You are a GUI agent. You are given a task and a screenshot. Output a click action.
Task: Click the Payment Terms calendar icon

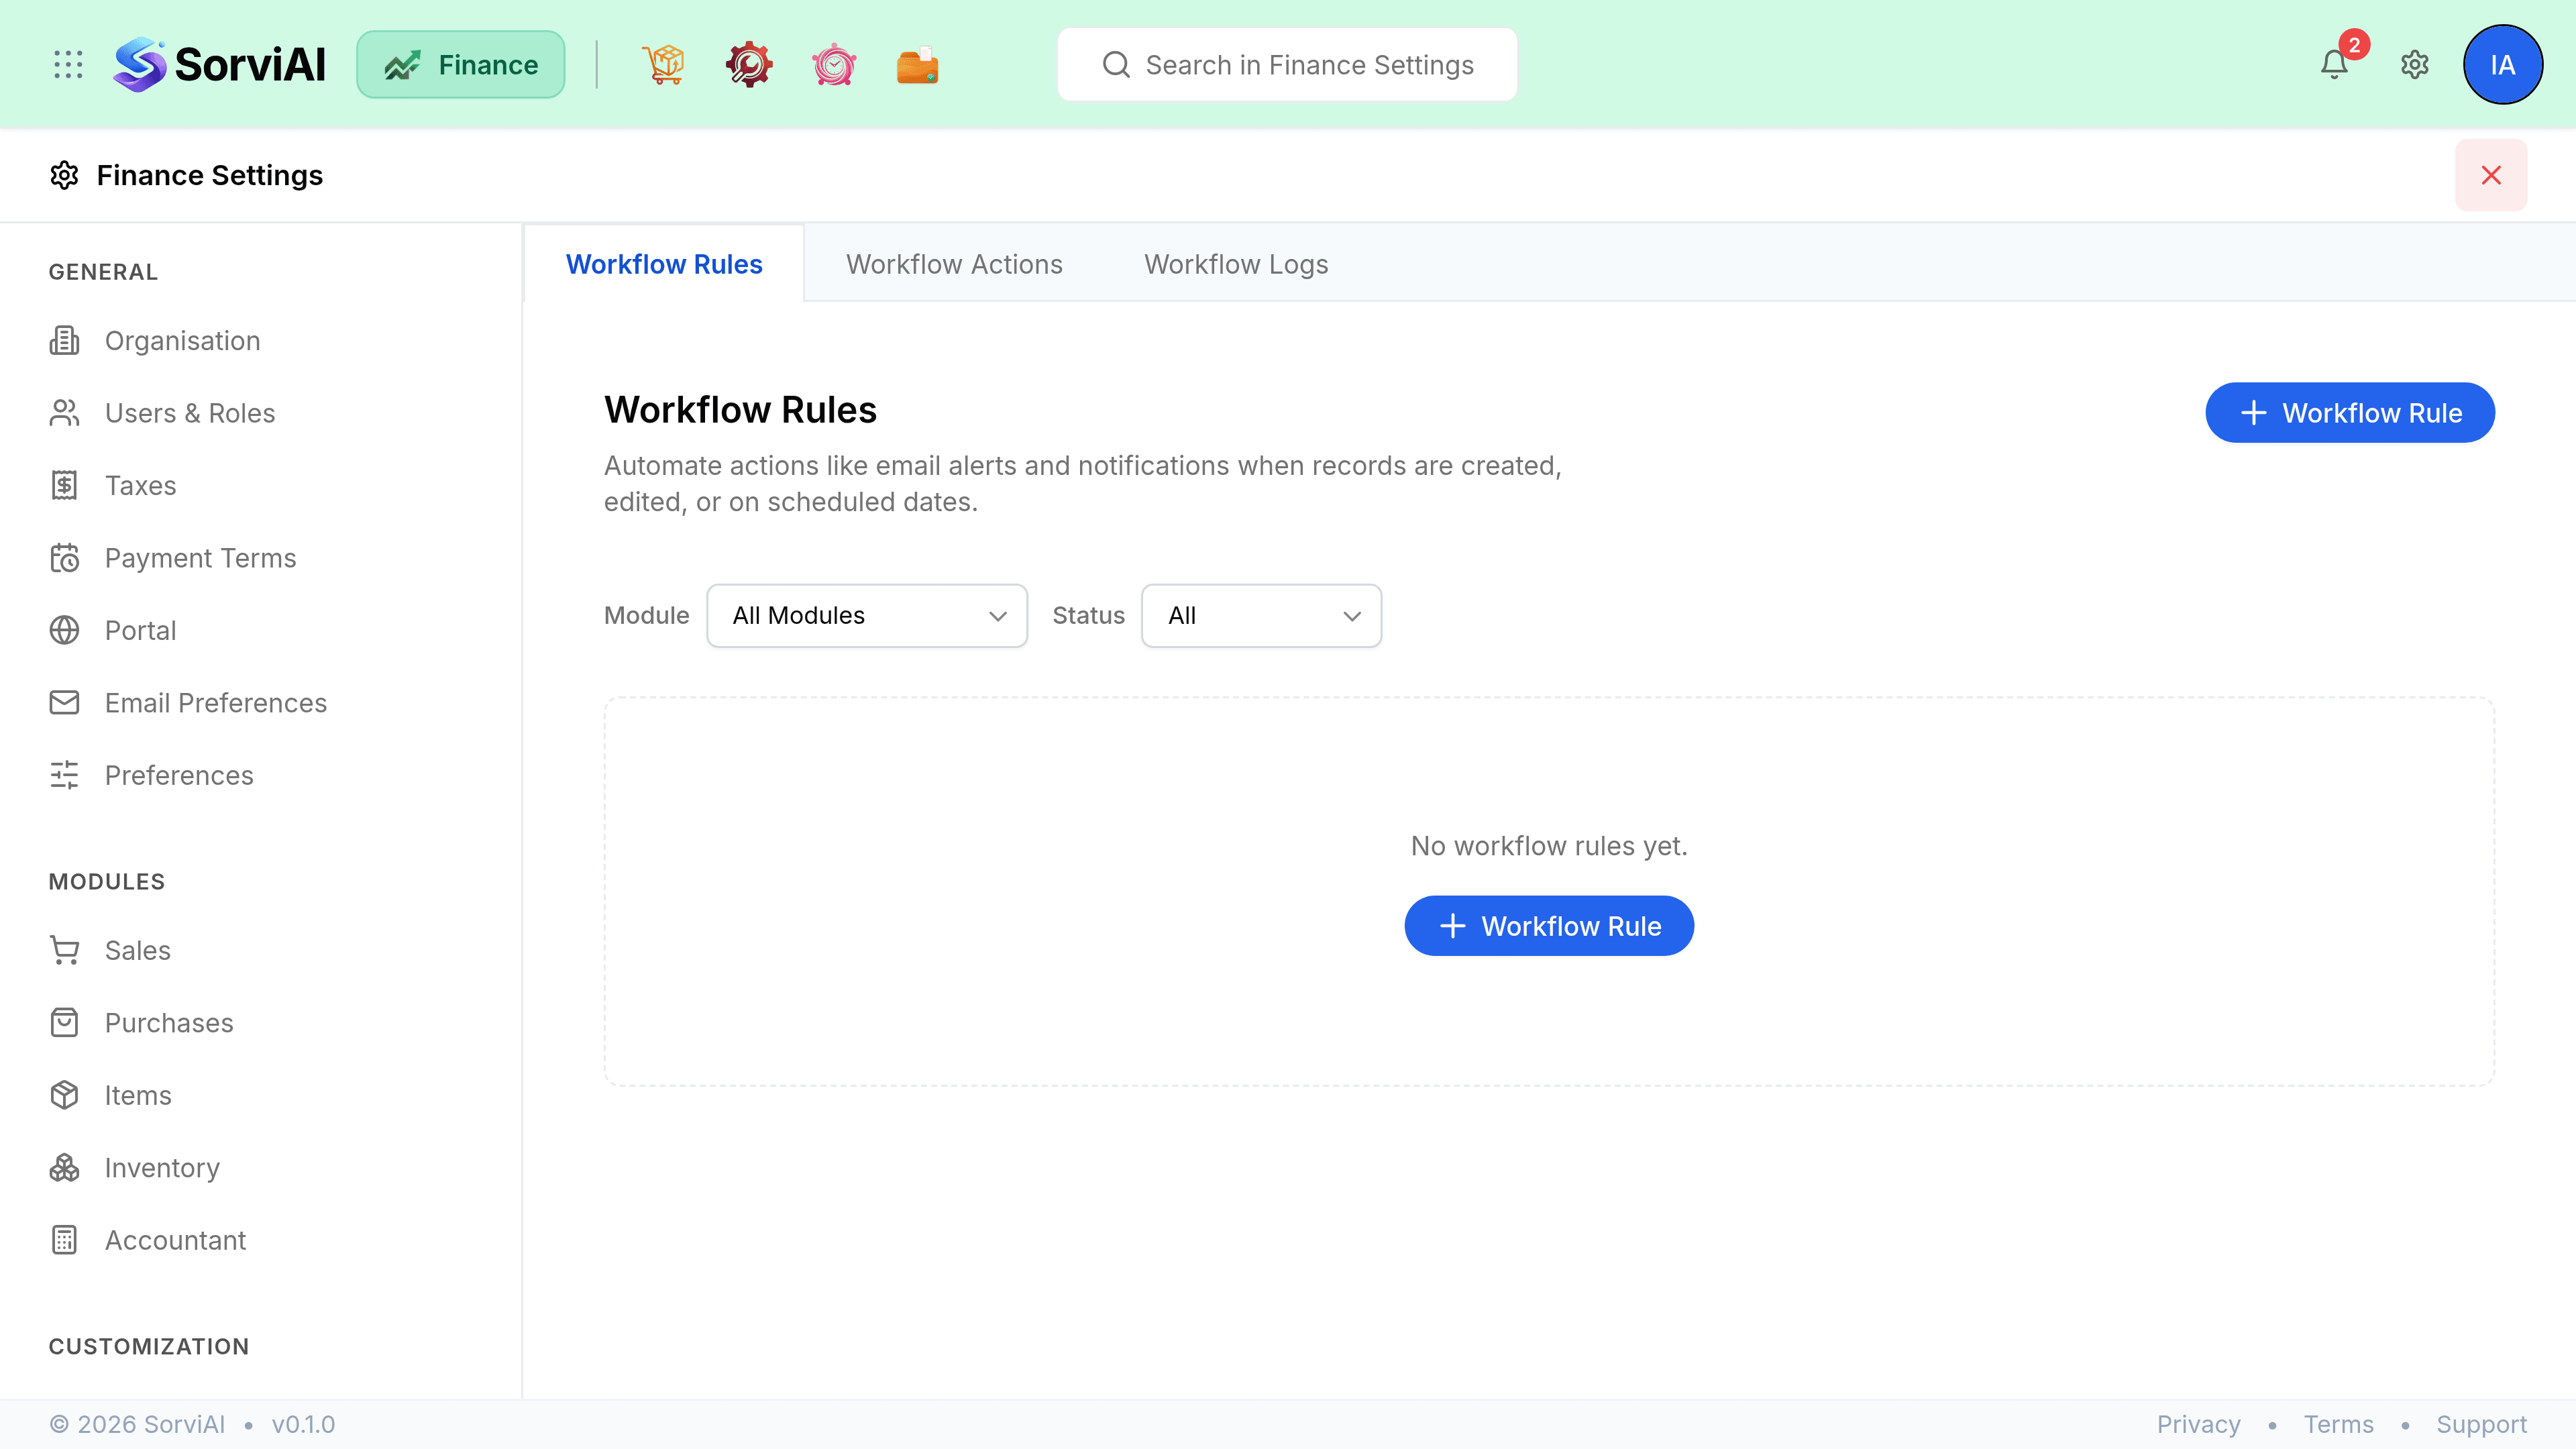tap(64, 558)
